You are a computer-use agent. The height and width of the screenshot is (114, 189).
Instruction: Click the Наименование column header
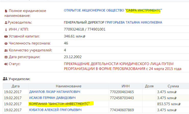(x=69, y=86)
